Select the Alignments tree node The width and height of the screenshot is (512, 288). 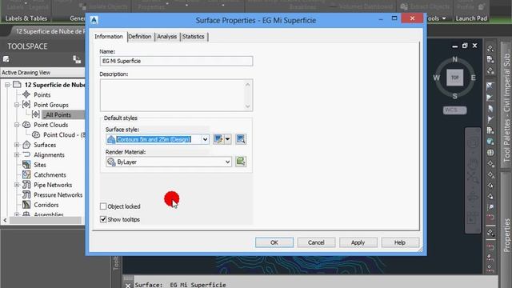[x=49, y=154]
